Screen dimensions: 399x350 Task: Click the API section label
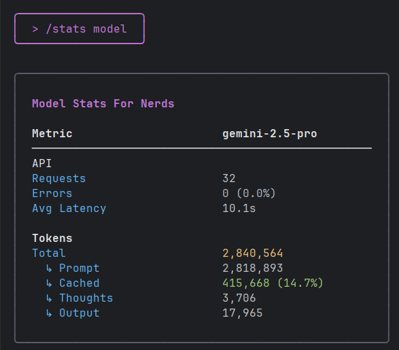[42, 163]
